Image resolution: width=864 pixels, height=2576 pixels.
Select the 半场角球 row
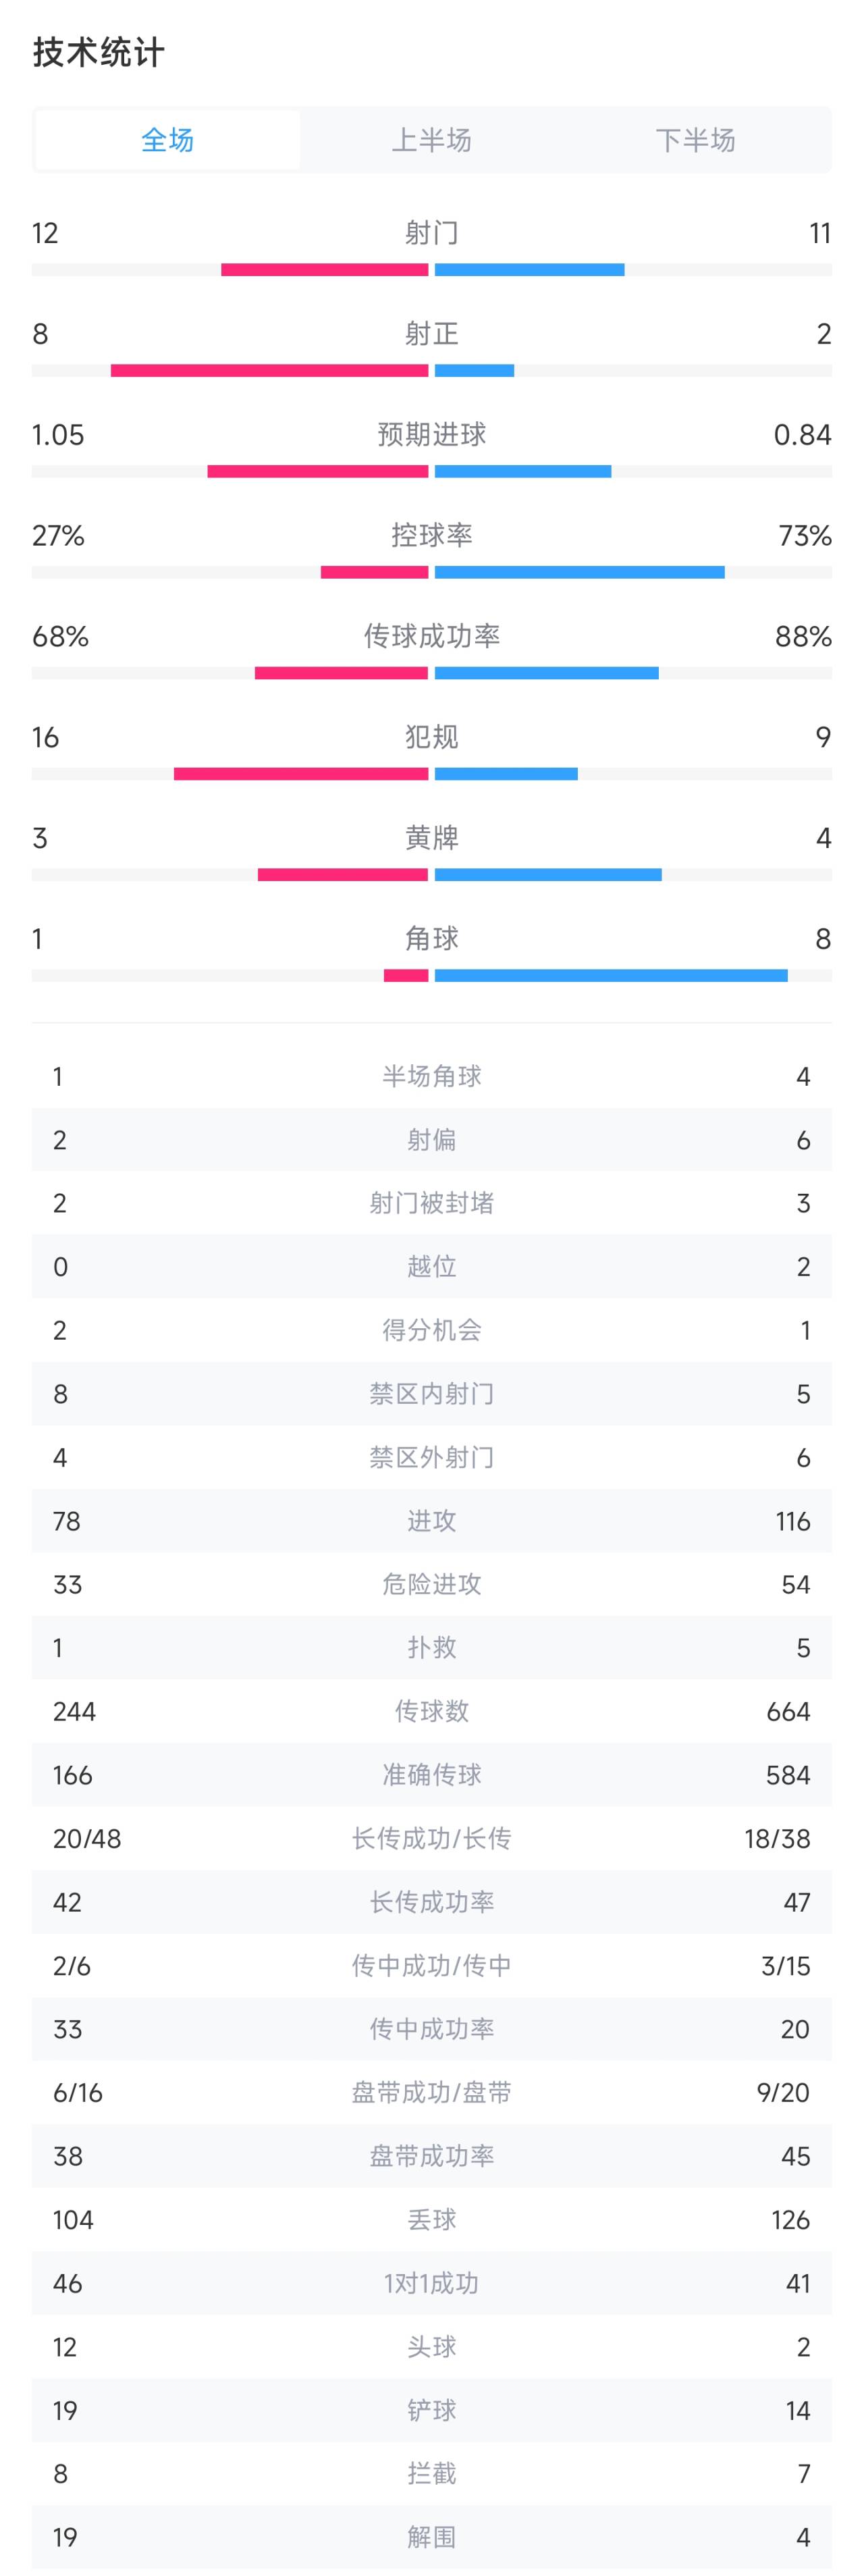(432, 1076)
